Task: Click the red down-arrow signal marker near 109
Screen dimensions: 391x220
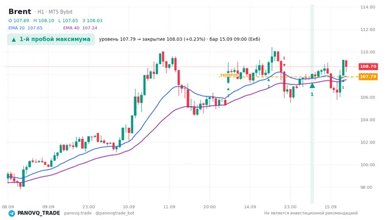Action: tap(284, 65)
